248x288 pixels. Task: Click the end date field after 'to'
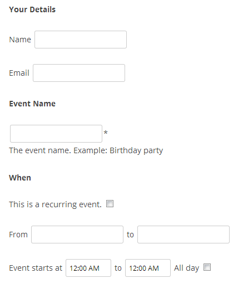point(183,235)
